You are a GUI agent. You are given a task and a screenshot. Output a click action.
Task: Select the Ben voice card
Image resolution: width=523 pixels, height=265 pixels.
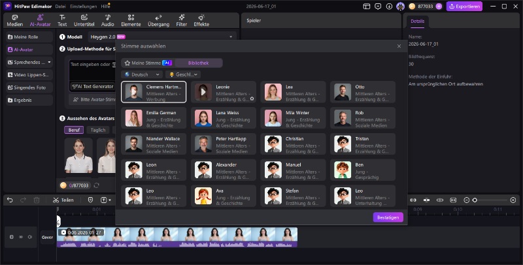point(363,170)
